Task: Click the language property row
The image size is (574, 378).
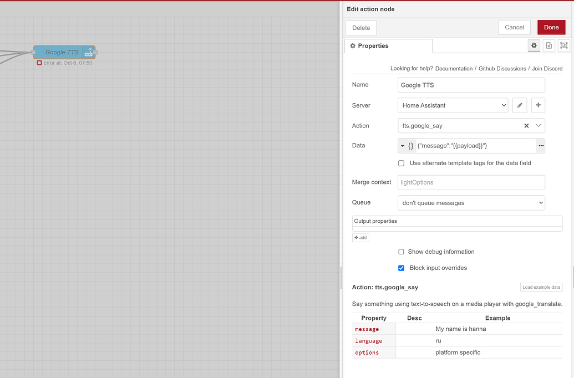Action: point(457,341)
